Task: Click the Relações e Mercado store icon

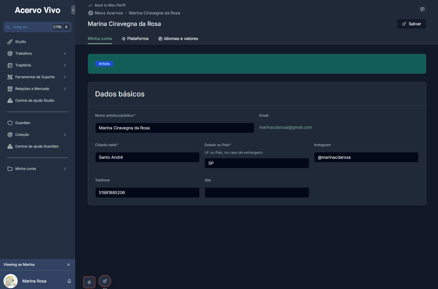Action: pyautogui.click(x=10, y=89)
